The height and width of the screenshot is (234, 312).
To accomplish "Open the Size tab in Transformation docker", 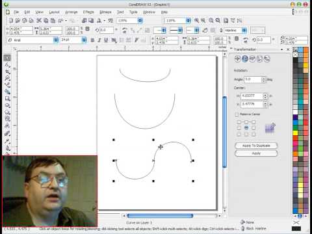I will click(x=259, y=58).
